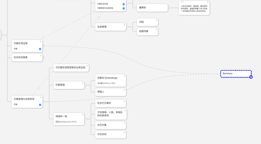261x144 pixels.
Task: Click blue arrow icon in 印象管理与自我表现 node
Action: pyautogui.click(x=40, y=105)
